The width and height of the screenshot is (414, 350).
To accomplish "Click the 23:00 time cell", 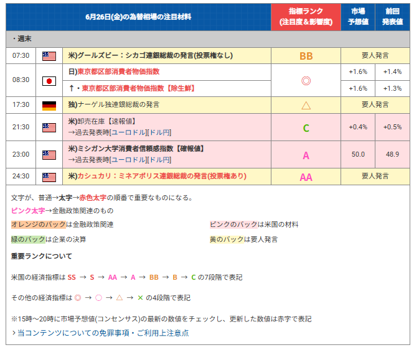I will (x=21, y=154).
